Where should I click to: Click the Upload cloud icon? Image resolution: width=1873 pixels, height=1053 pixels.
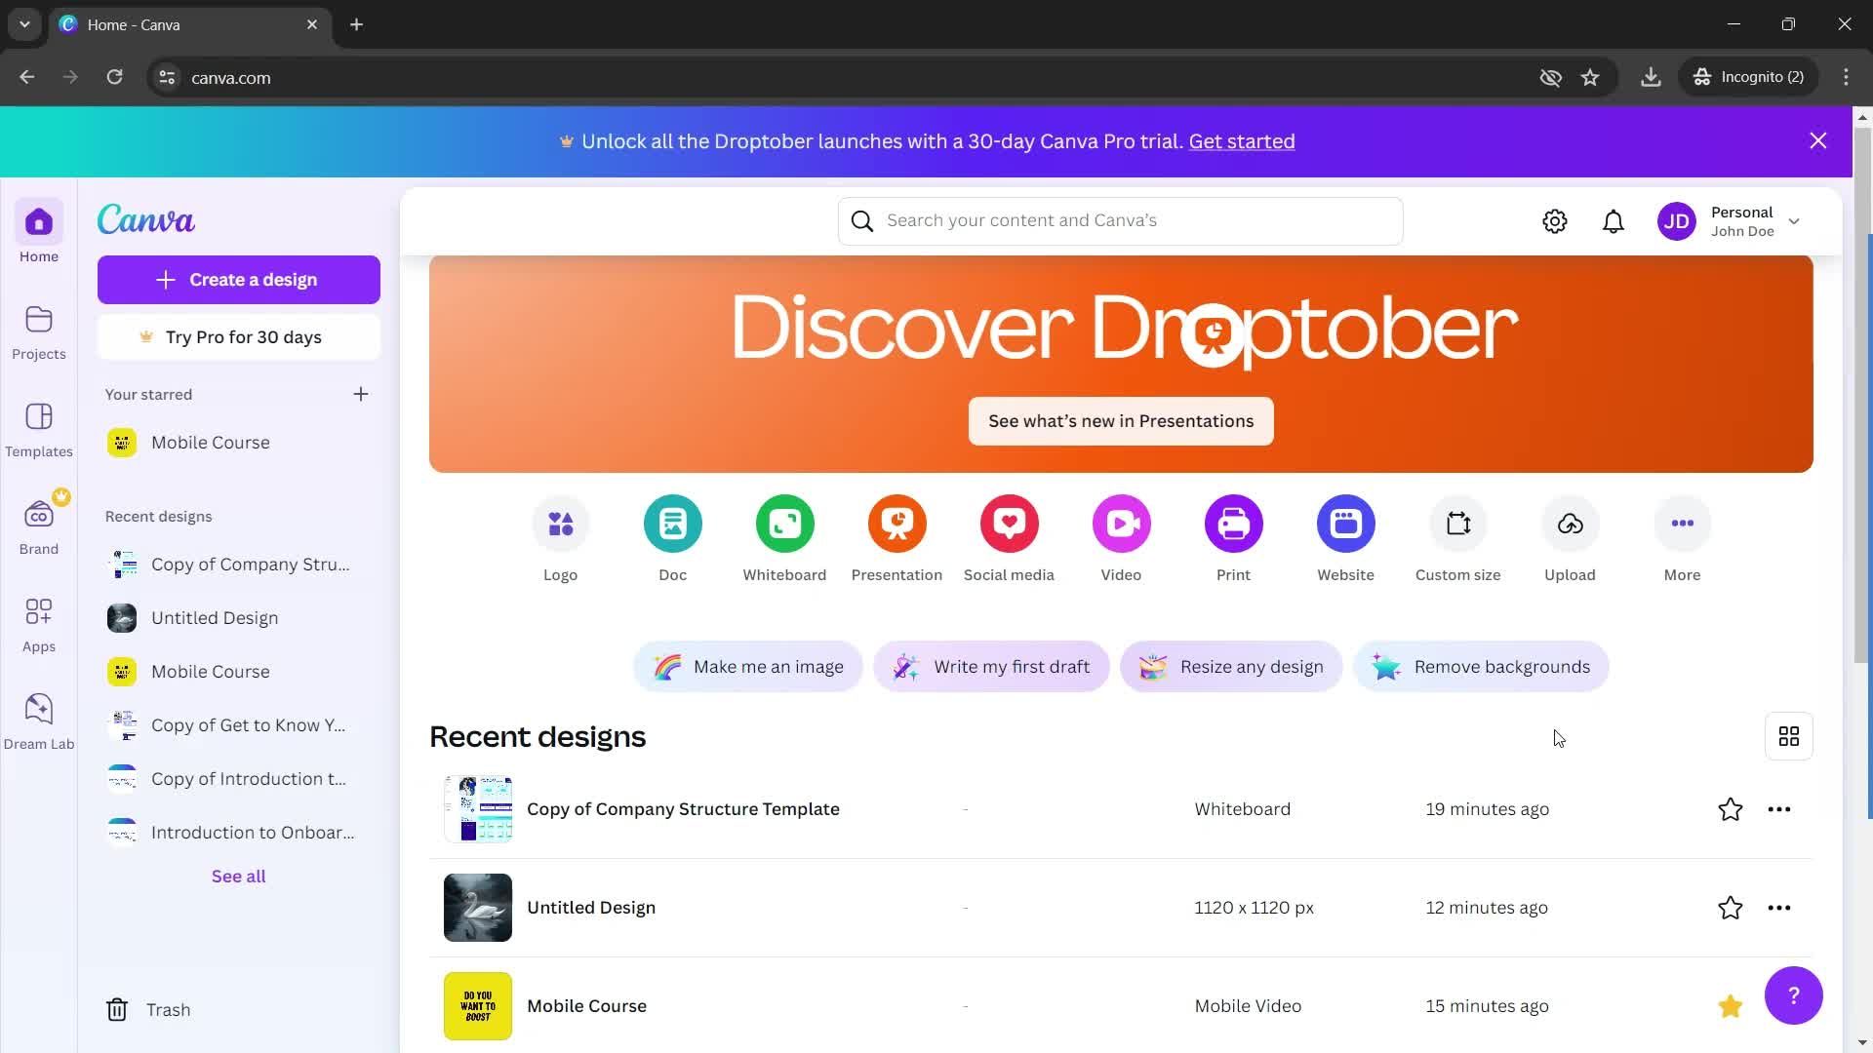(1571, 525)
